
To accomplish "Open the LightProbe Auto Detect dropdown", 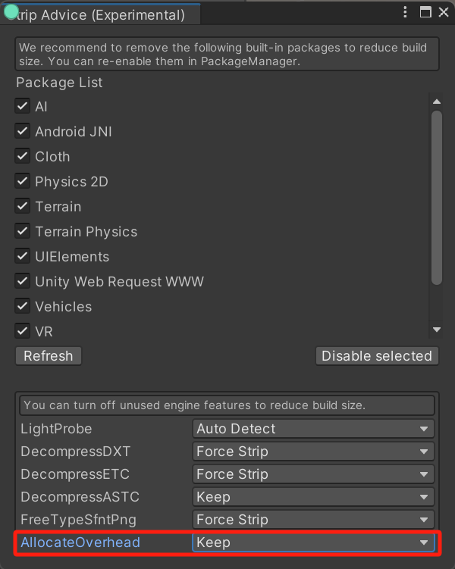I will pos(313,429).
